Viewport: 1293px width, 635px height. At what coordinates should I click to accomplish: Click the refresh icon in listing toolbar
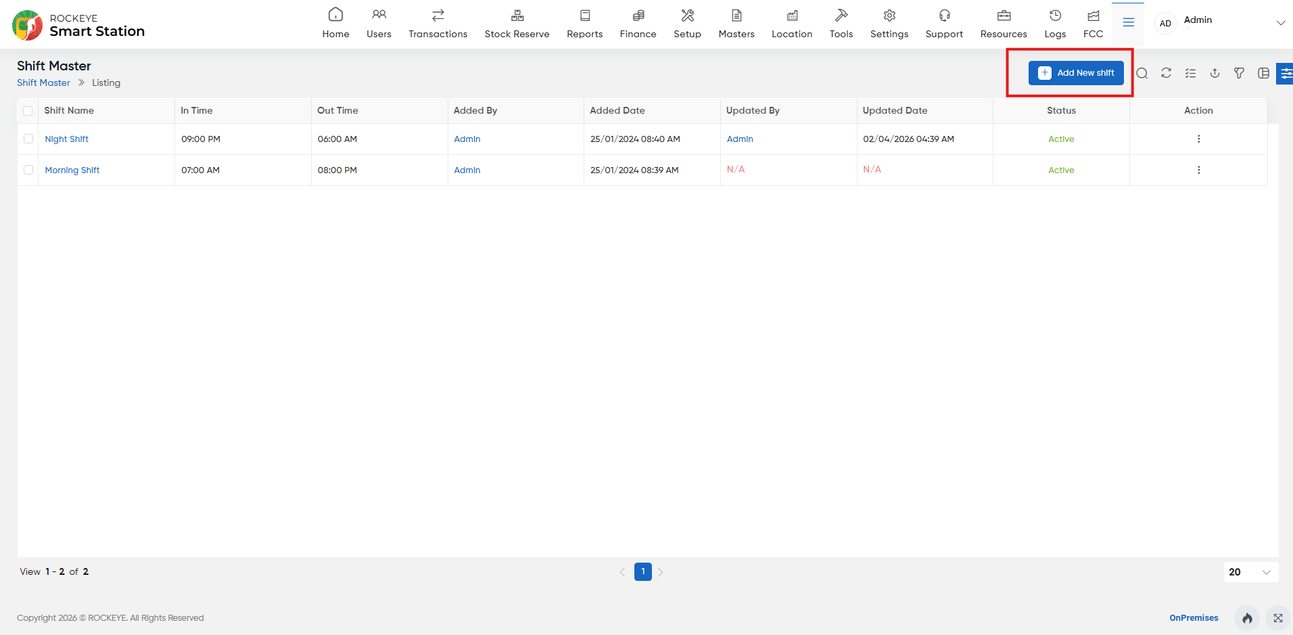coord(1166,73)
